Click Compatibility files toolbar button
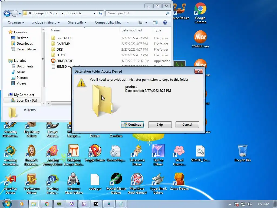Viewport: 277px width, 208px height. (108, 22)
